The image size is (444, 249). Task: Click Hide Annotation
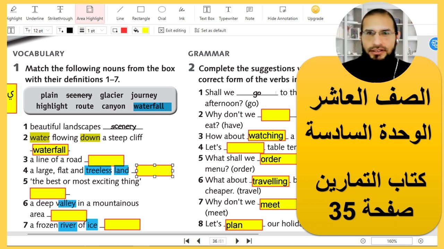(283, 13)
